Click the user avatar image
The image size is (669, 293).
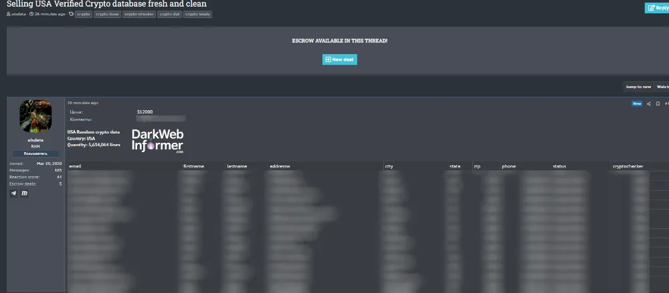(36, 117)
